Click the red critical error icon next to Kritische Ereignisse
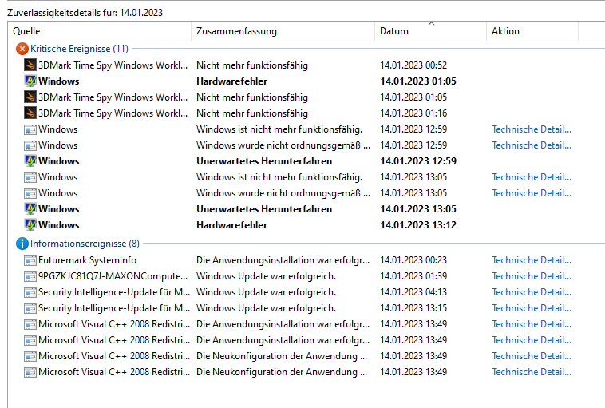This screenshot has height=408, width=605. [x=22, y=49]
